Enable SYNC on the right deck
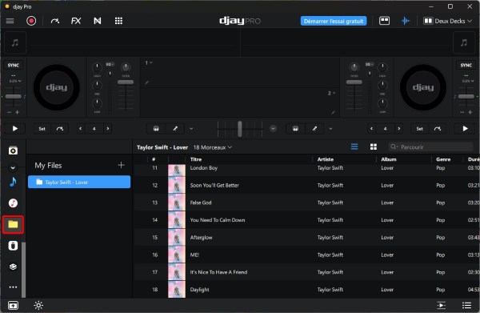This screenshot has height=313, width=480. click(x=466, y=65)
